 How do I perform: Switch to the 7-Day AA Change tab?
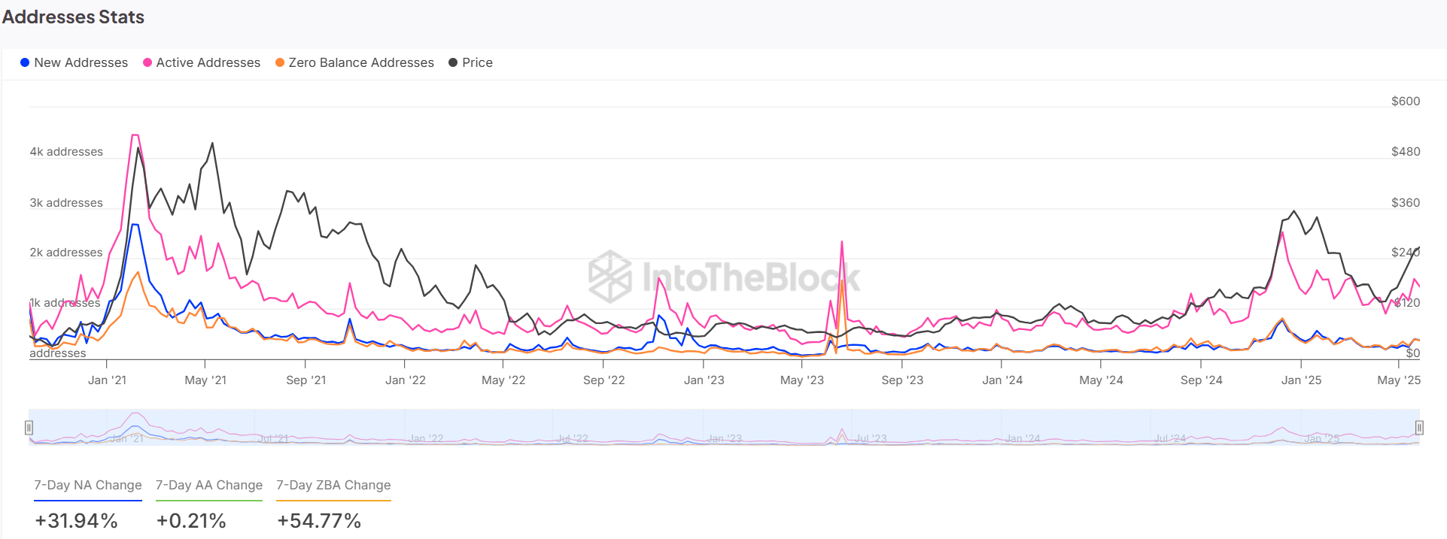click(209, 486)
